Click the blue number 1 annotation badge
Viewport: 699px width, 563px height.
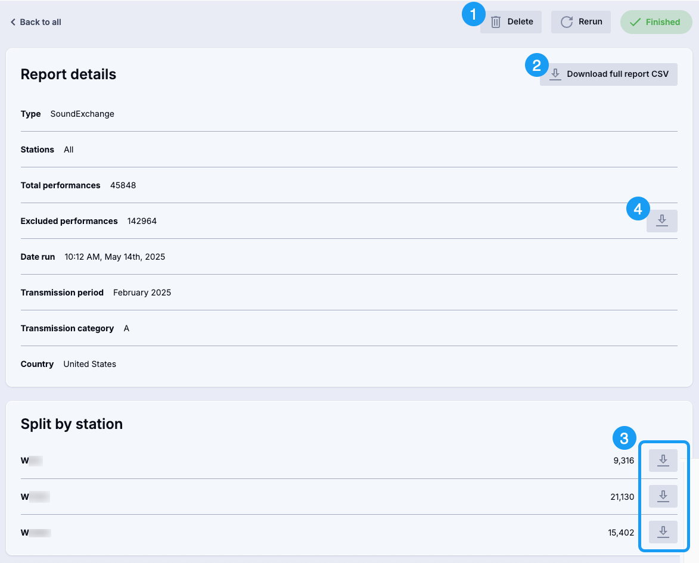(x=474, y=14)
